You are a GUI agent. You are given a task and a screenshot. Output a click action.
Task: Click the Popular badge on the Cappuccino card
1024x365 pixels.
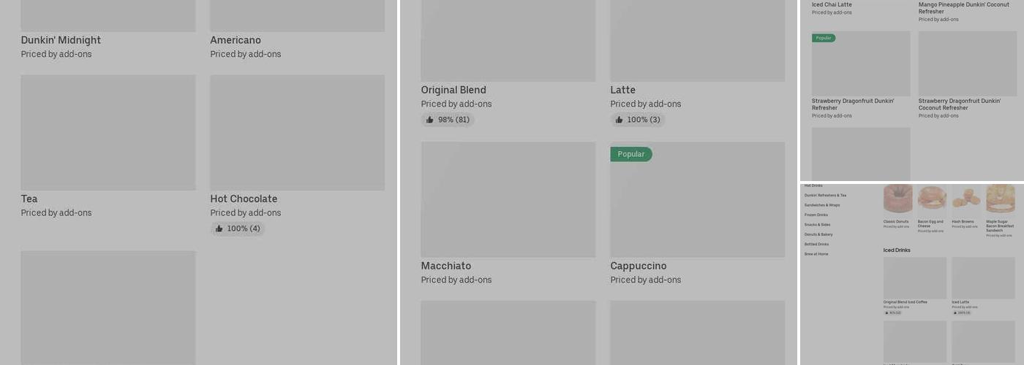[630, 154]
